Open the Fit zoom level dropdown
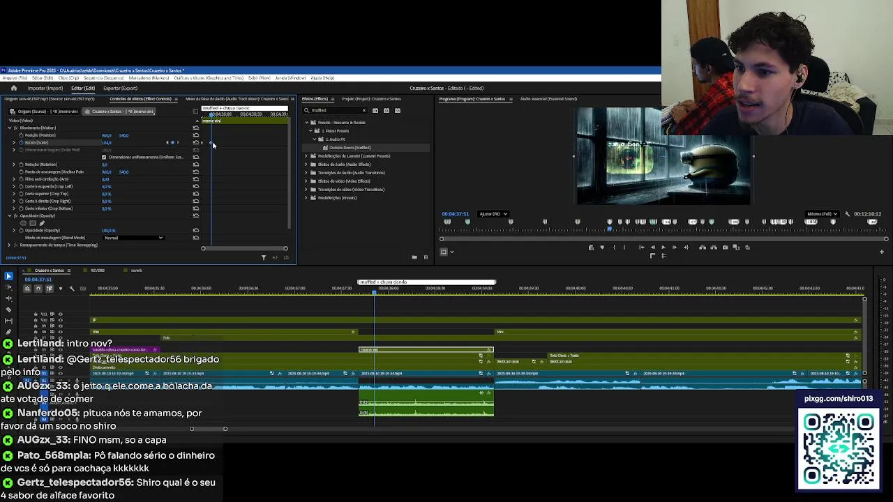 [493, 214]
